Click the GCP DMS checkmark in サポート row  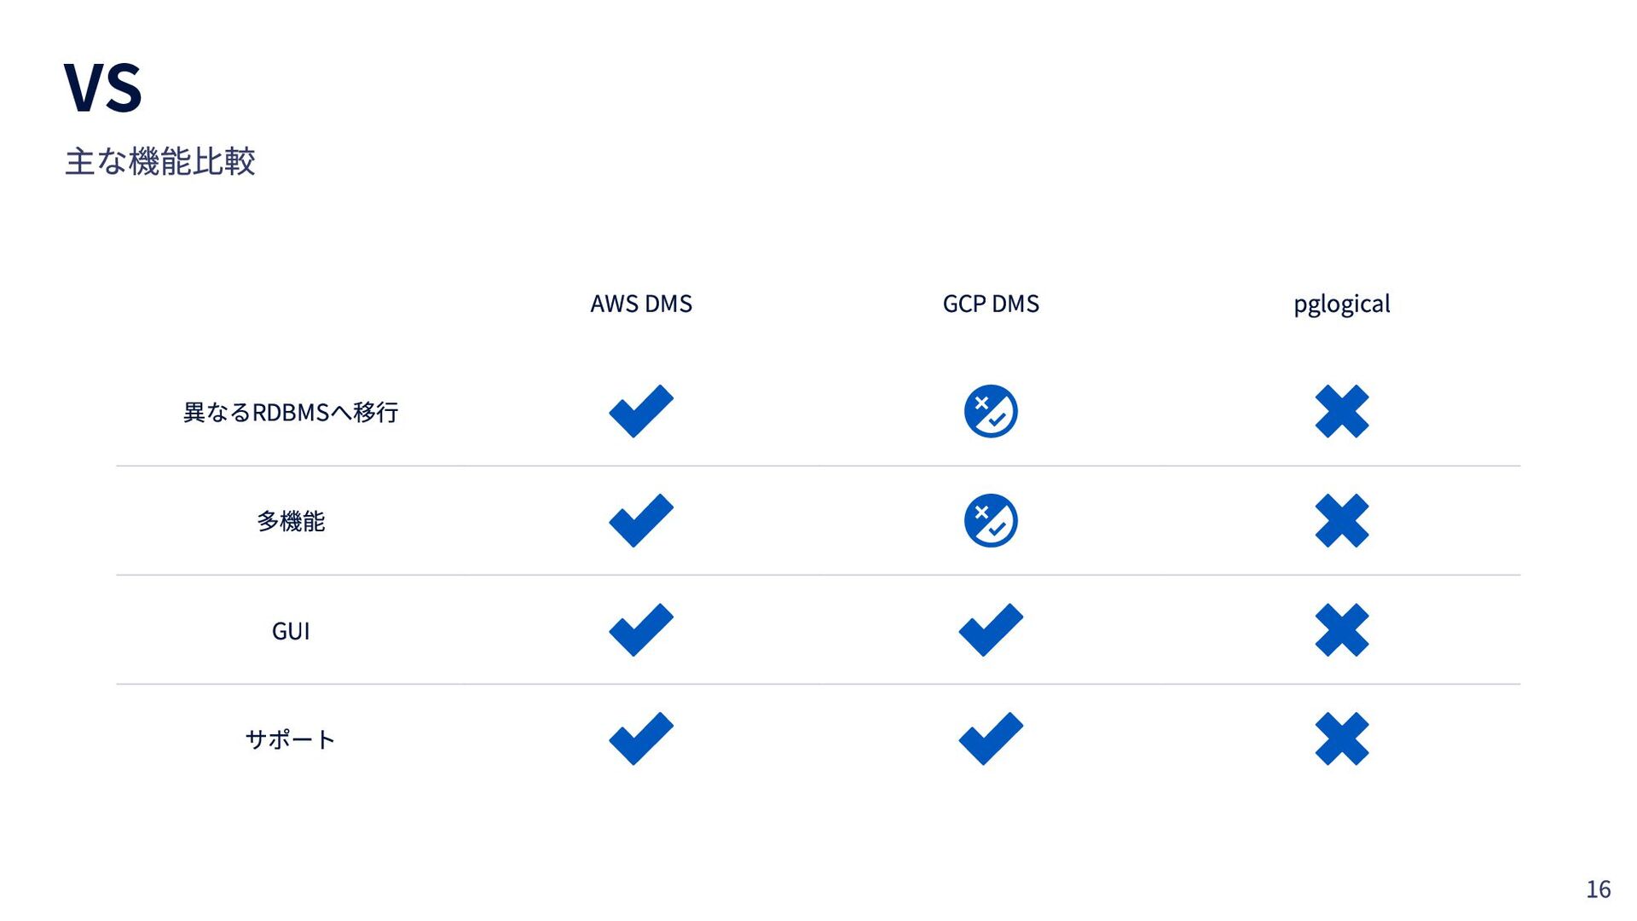tap(991, 739)
